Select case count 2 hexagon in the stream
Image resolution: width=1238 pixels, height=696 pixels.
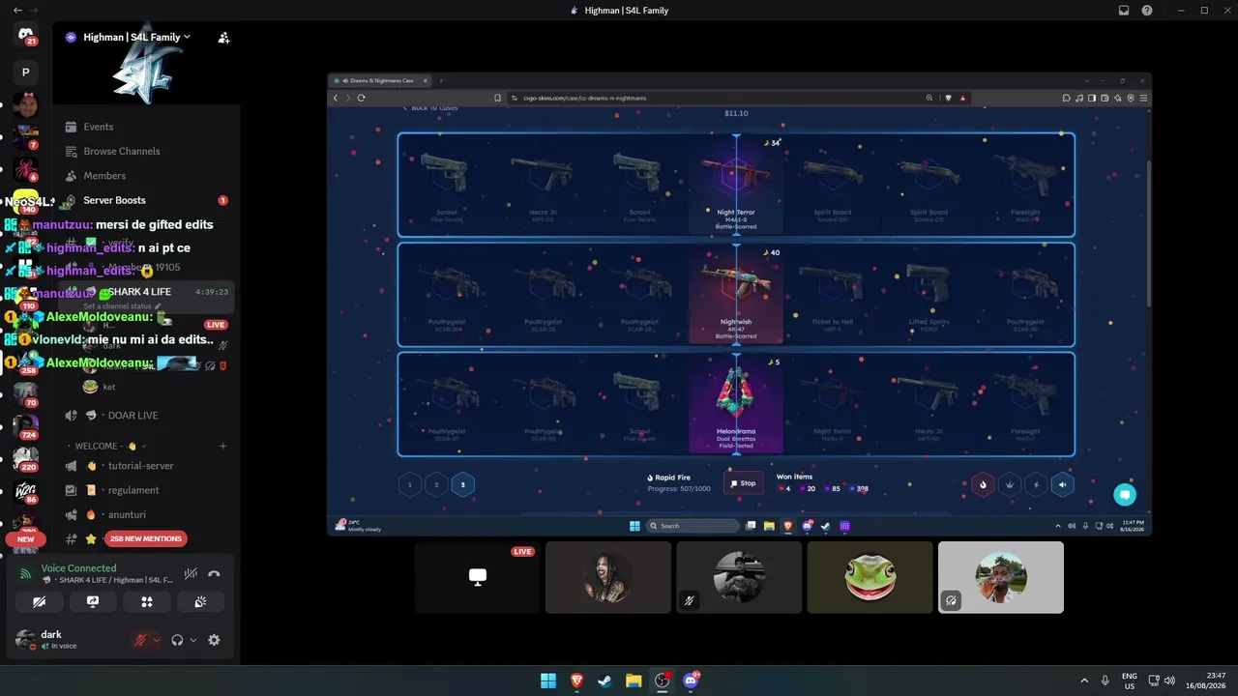click(436, 484)
